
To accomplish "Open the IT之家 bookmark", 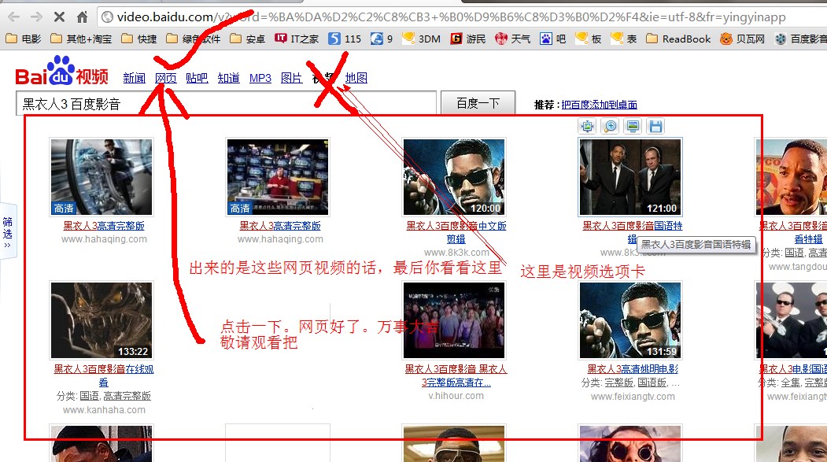I will [x=297, y=39].
